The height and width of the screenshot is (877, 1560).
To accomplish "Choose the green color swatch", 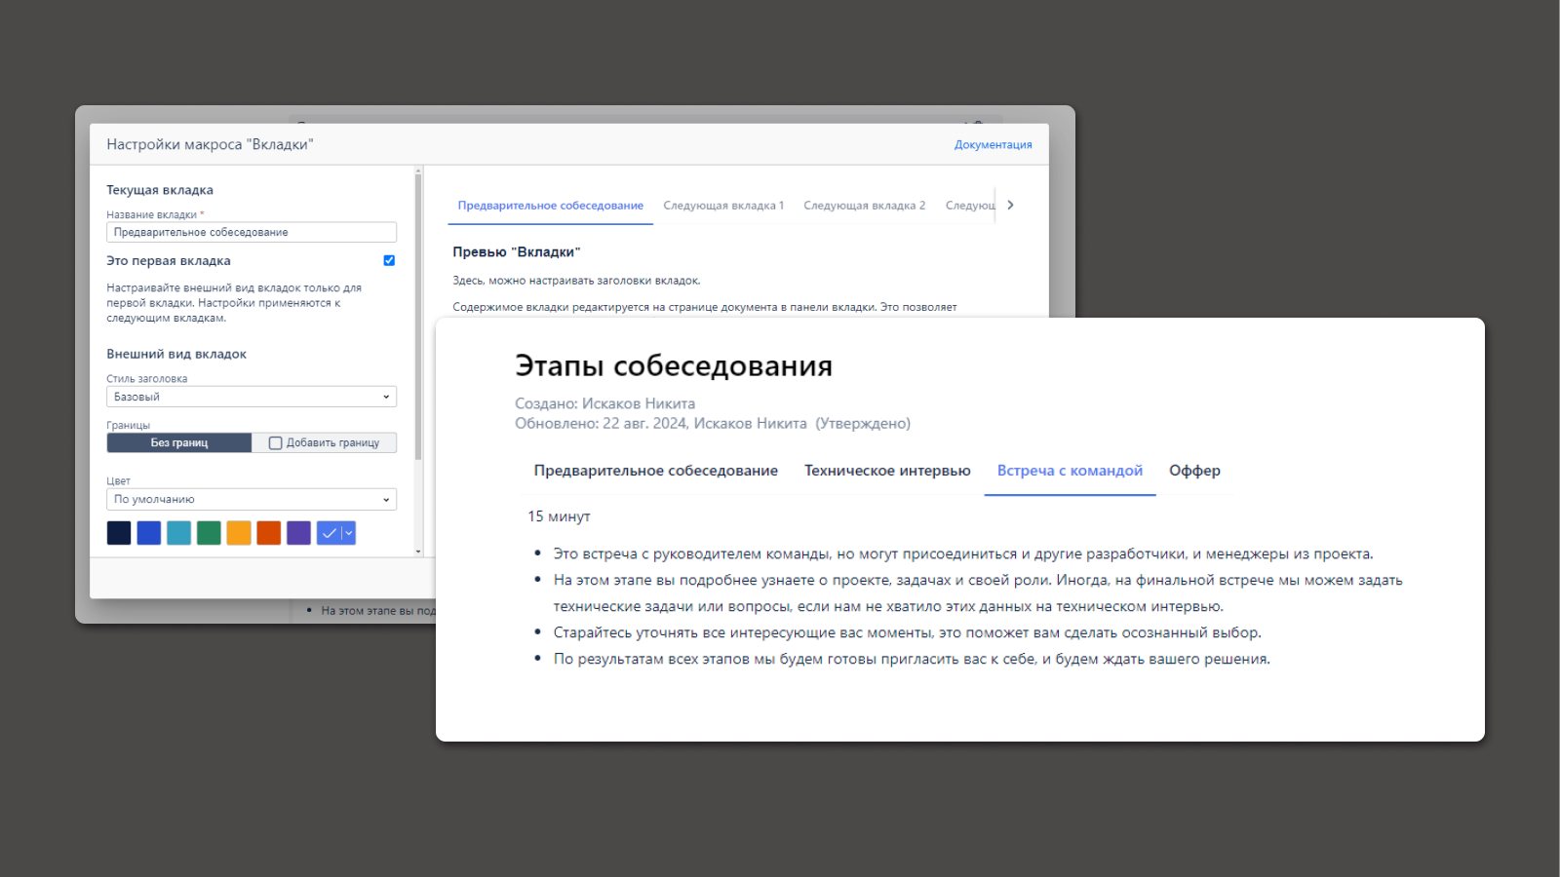I will tap(209, 533).
